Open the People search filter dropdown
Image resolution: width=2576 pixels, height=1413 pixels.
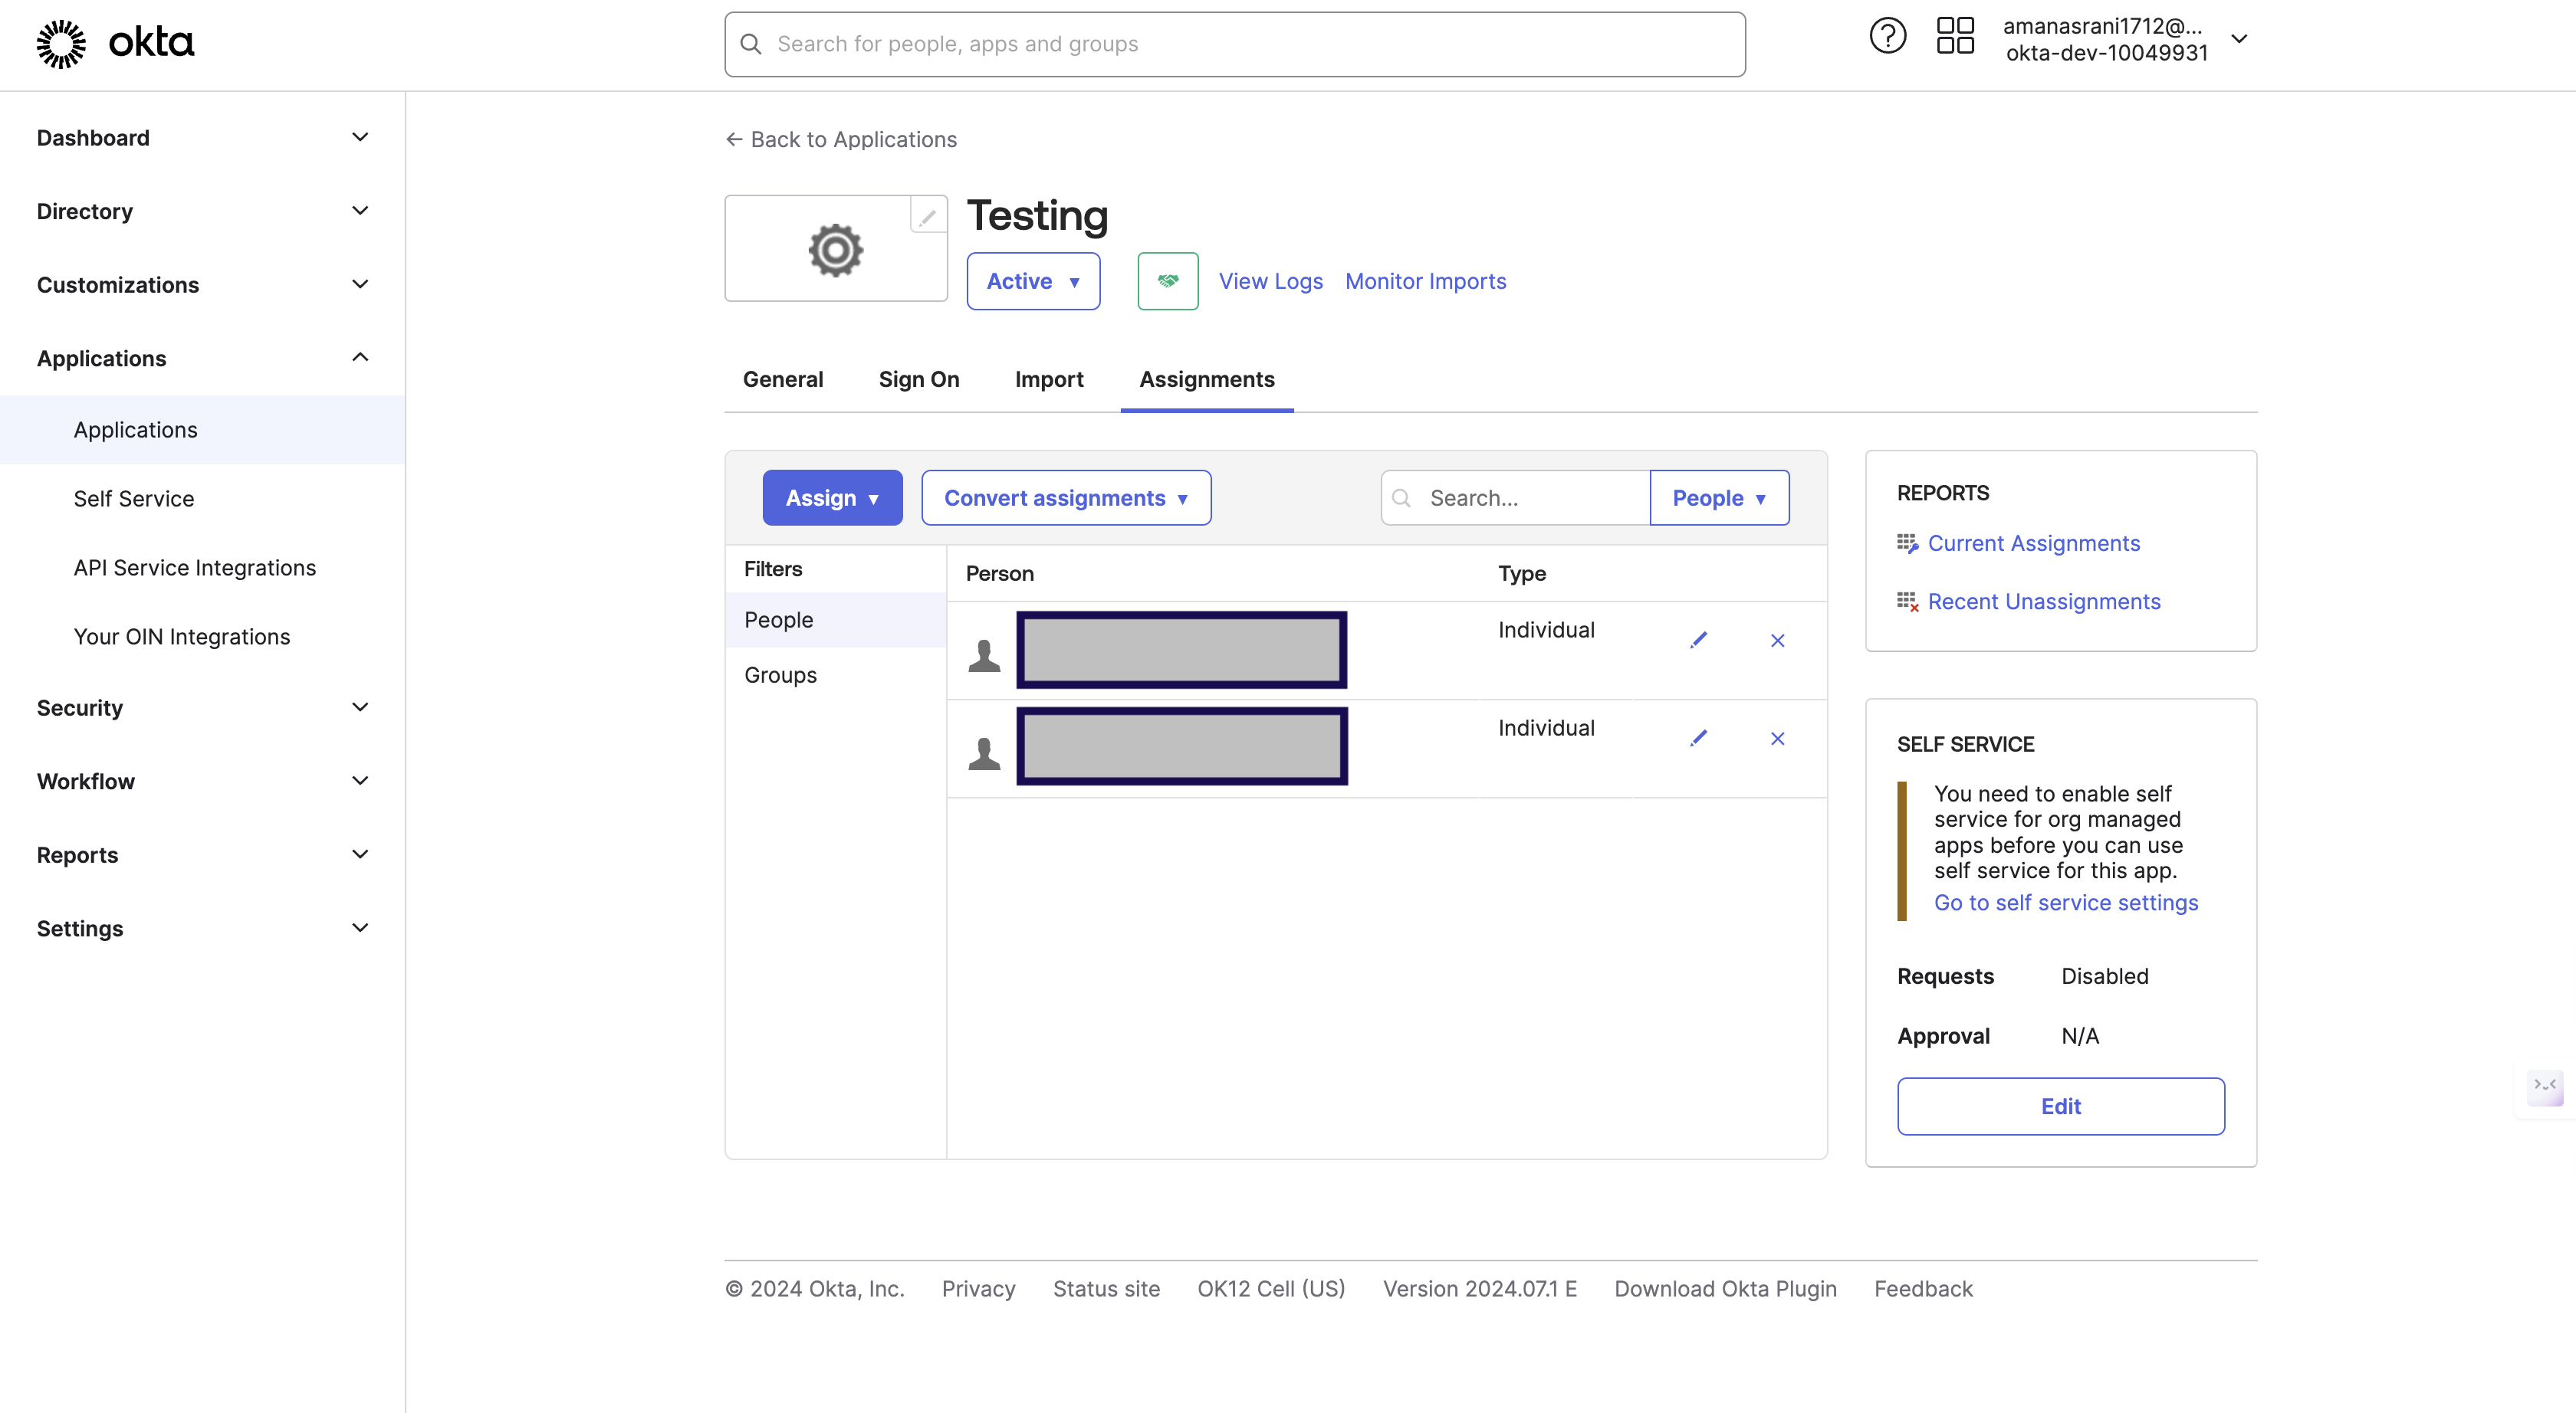click(1718, 497)
